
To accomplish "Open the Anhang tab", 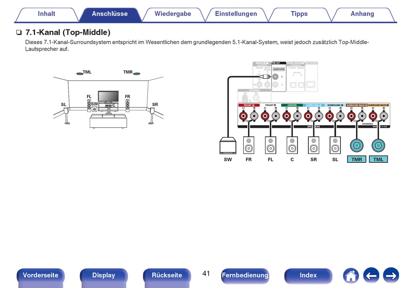I will click(362, 14).
